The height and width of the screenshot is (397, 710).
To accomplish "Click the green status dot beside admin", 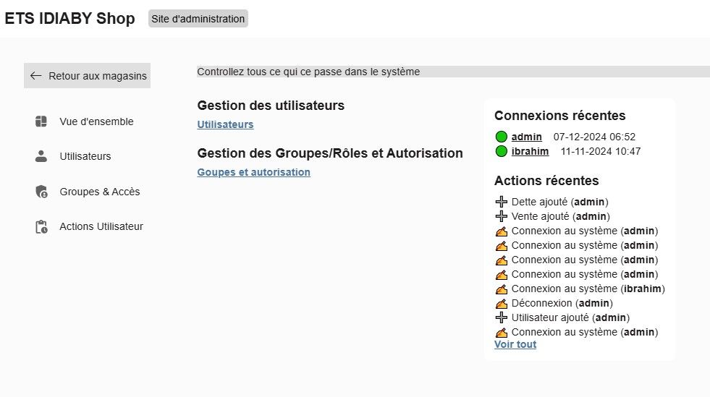I will point(502,137).
